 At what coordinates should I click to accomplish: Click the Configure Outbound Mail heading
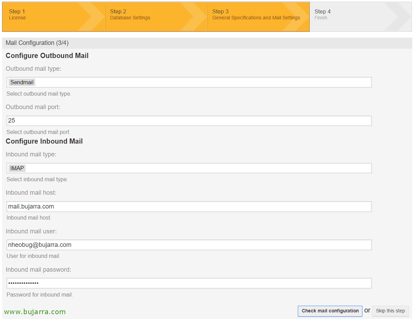pos(47,56)
